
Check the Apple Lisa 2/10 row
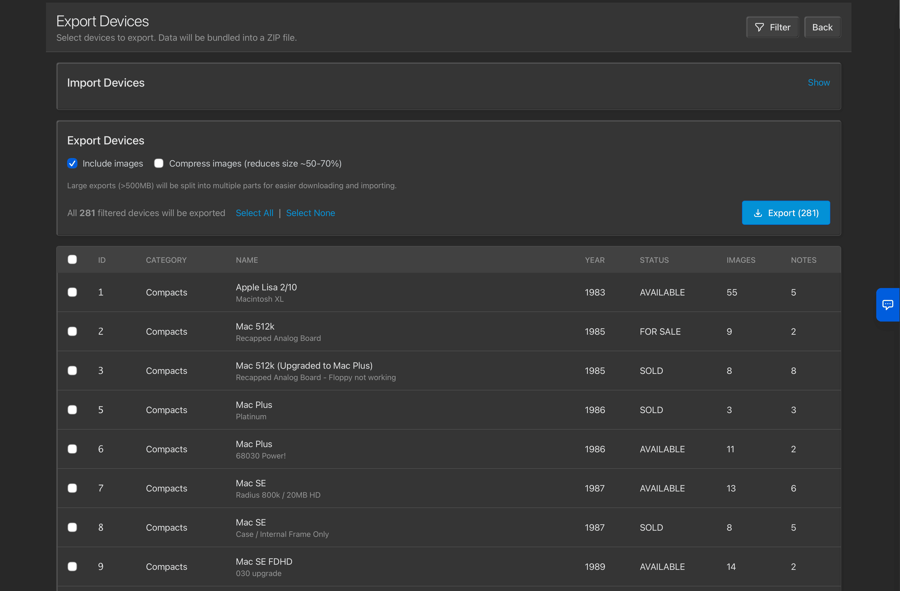[72, 292]
